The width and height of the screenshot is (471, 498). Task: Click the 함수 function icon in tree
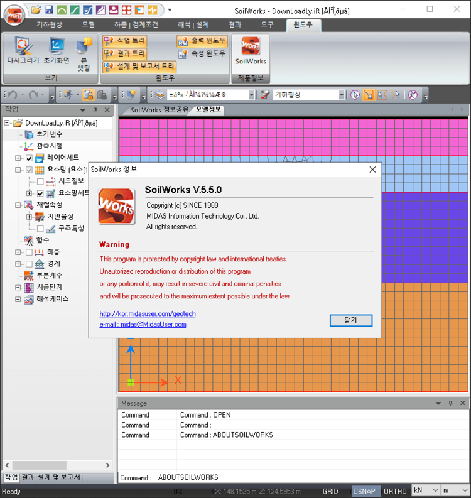tap(28, 240)
